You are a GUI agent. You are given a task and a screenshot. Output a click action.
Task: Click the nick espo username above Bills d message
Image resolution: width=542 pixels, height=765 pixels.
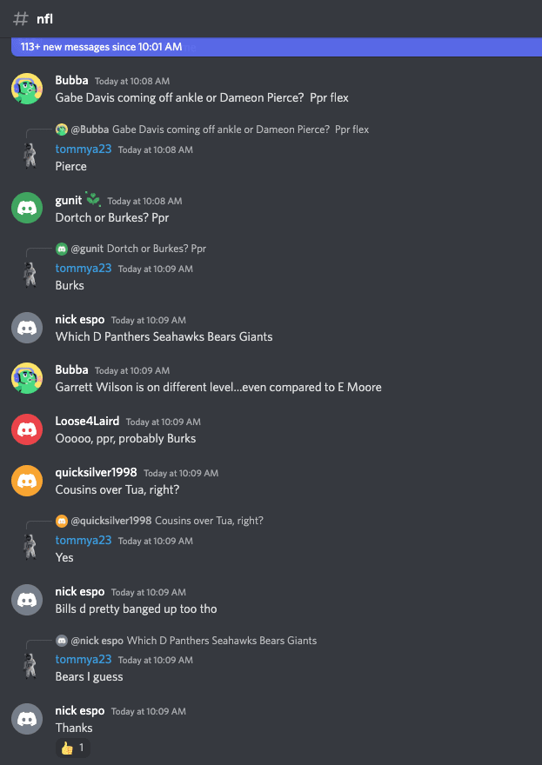79,591
